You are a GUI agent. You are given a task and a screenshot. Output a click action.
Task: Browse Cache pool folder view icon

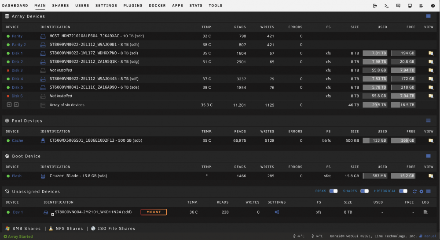[431, 140]
